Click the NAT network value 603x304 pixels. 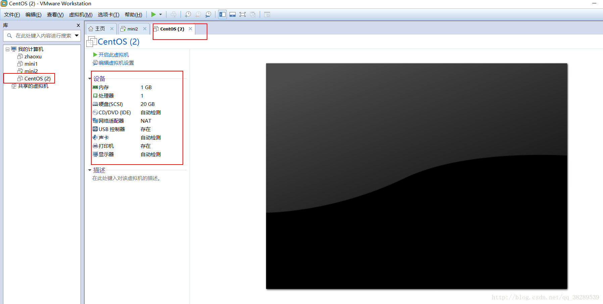pos(146,121)
